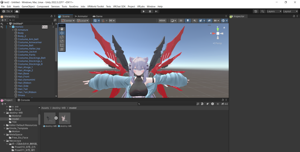This screenshot has width=300, height=152.
Task: Open the cloud services icon
Action: pos(17,11)
